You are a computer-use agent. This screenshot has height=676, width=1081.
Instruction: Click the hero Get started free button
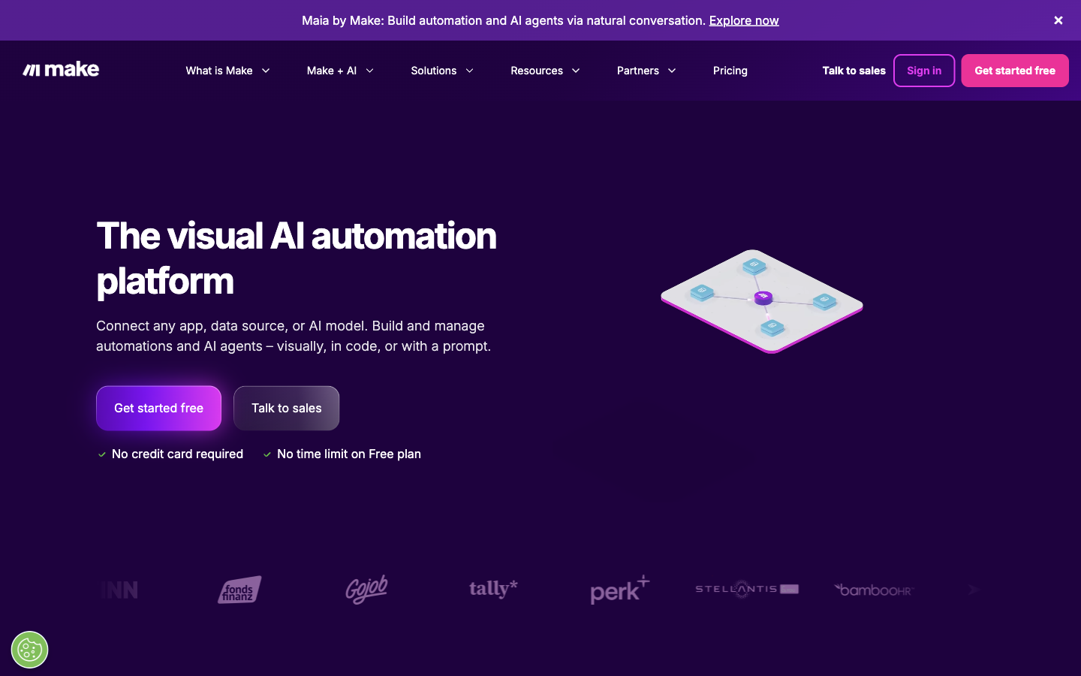coord(158,408)
